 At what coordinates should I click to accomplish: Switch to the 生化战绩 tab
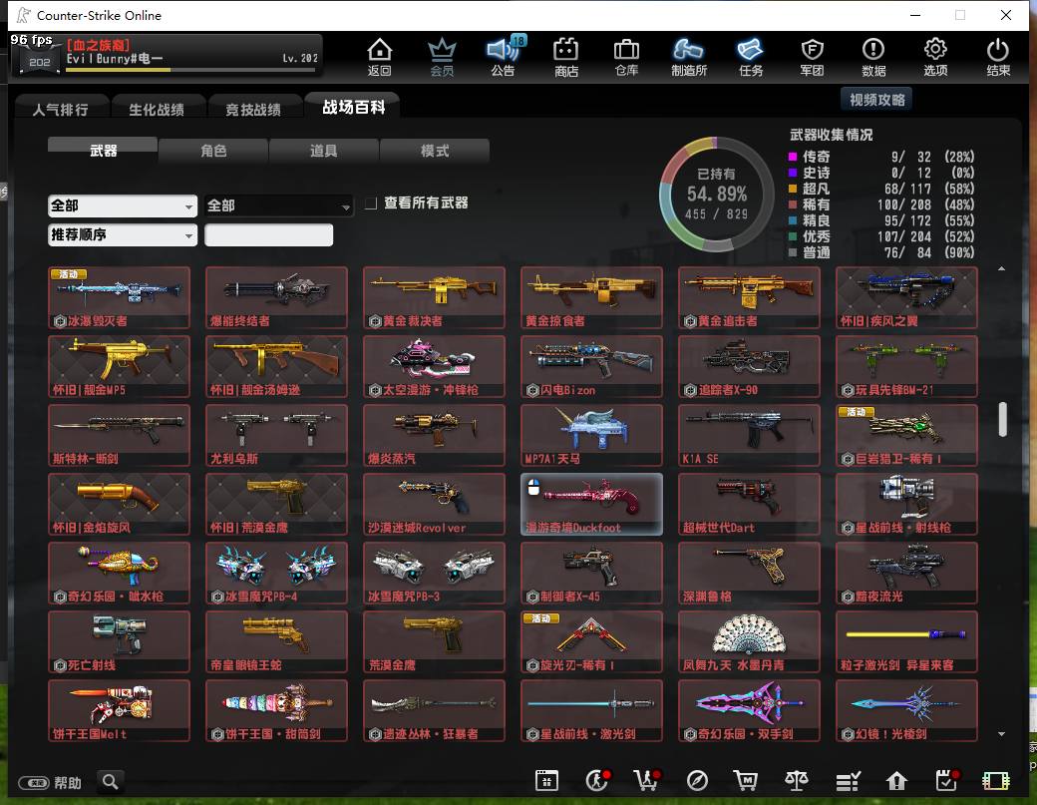tap(157, 109)
